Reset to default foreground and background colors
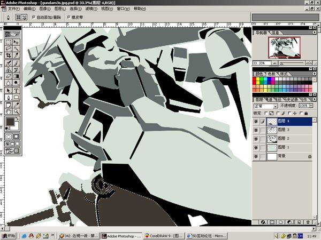The image size is (321, 240). click(x=7, y=129)
